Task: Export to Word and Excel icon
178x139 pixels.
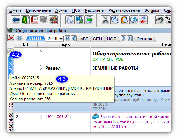Action: click(79, 20)
